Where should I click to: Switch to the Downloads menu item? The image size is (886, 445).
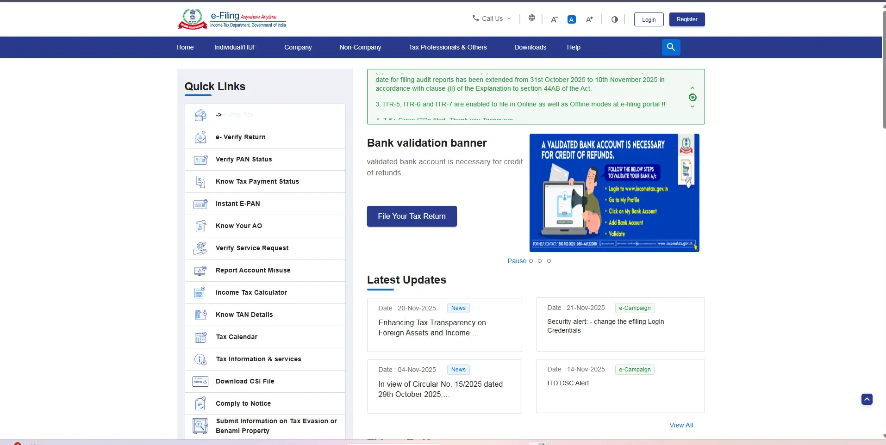point(530,47)
